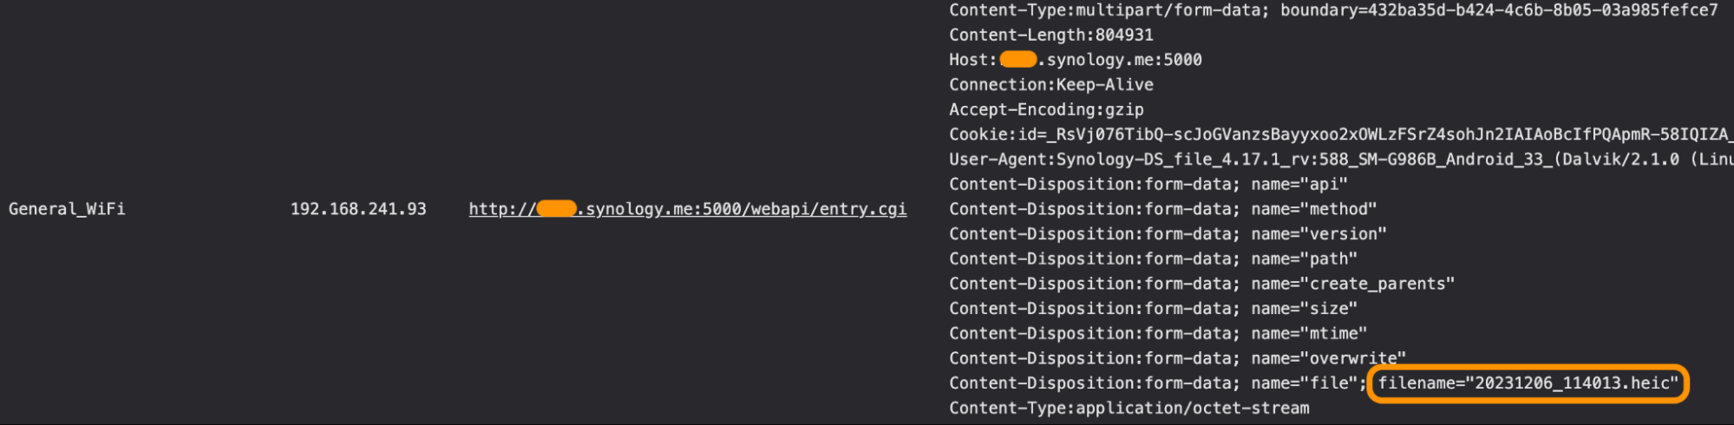Select the 192.168.241.93 IP address cell
Image resolution: width=1734 pixels, height=425 pixels.
pyautogui.click(x=358, y=209)
